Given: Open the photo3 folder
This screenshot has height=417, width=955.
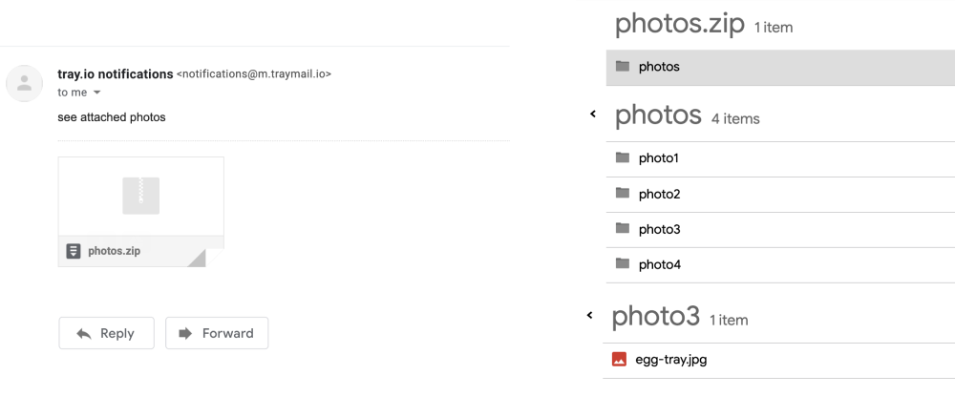Looking at the screenshot, I should click(659, 229).
